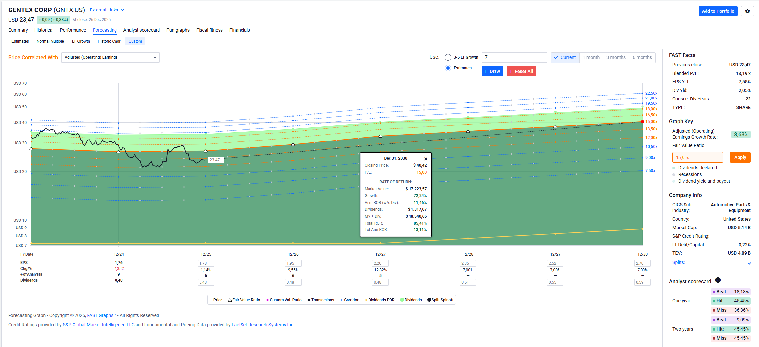Image resolution: width=759 pixels, height=347 pixels.
Task: Toggle Fair Value Ratio triangle in legend
Action: coord(230,300)
